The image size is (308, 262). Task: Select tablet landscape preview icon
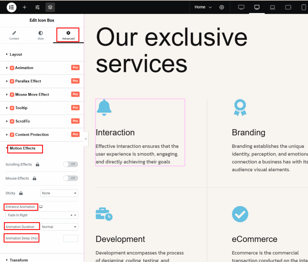[x=288, y=7]
